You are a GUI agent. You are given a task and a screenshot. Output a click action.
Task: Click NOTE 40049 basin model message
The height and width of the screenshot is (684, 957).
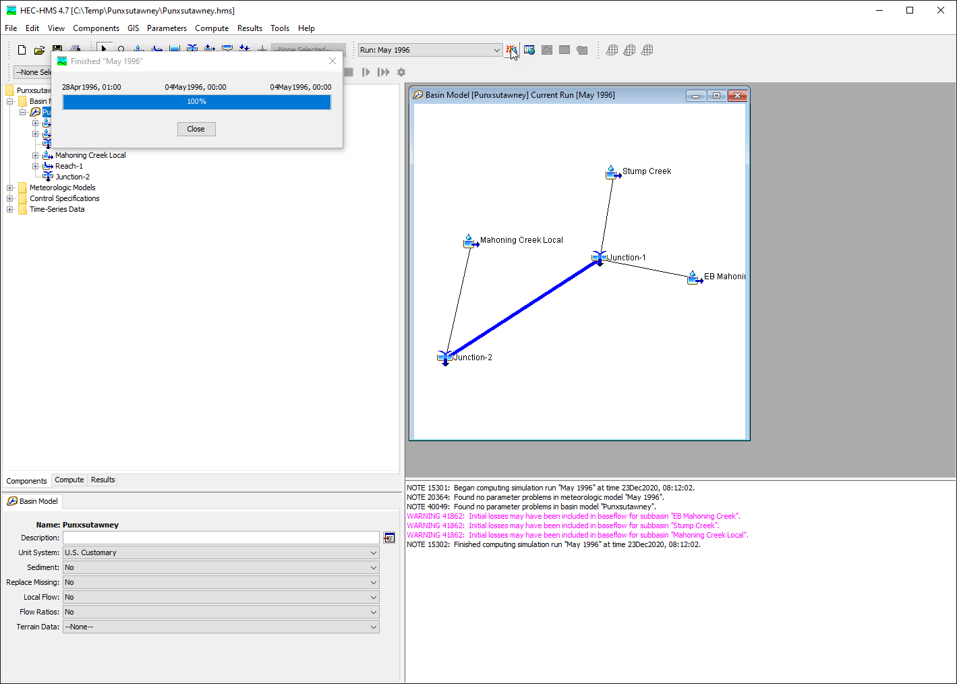[531, 507]
